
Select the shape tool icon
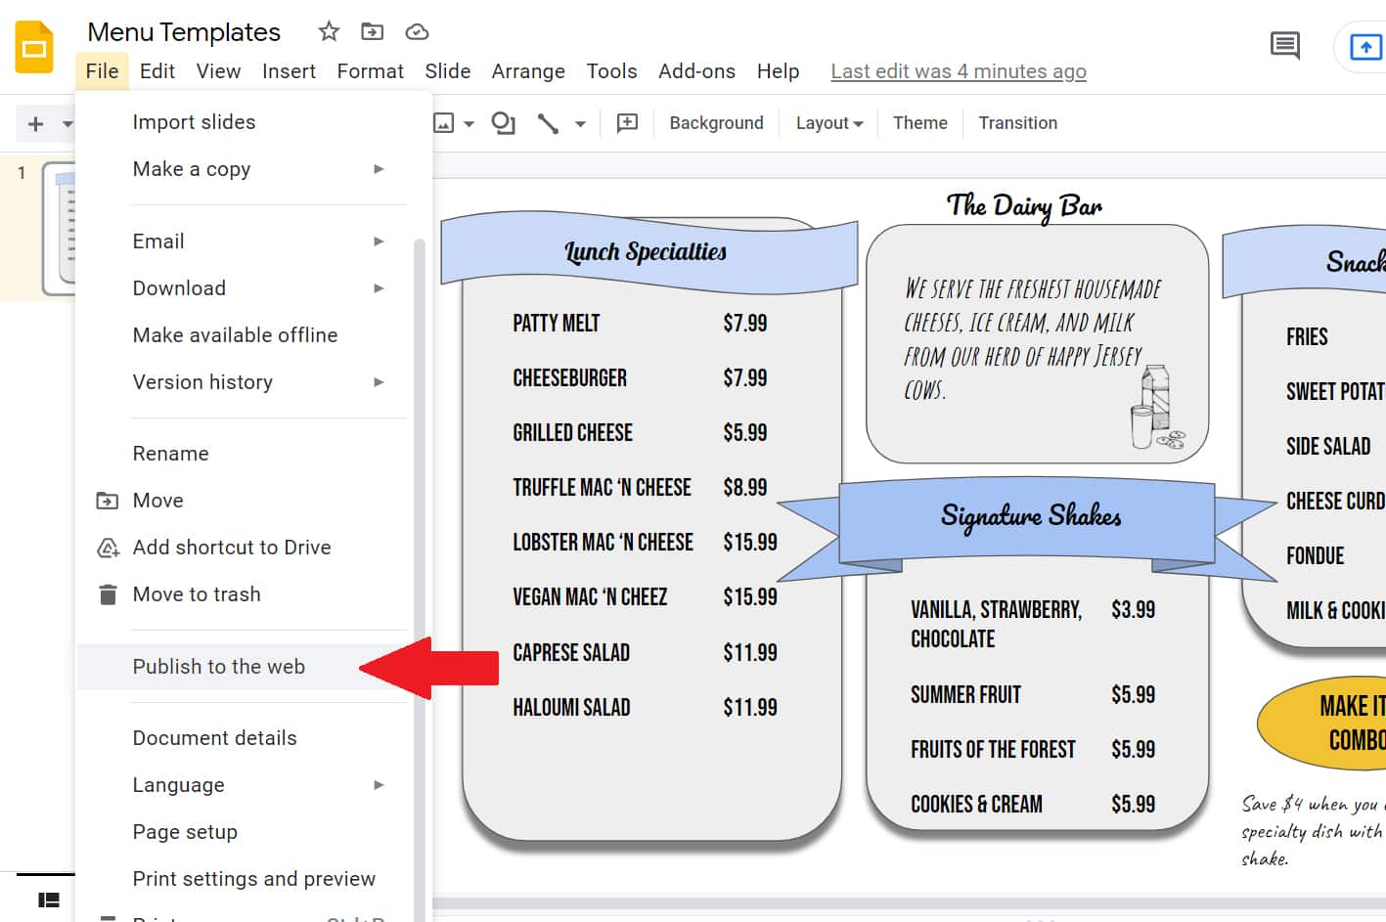tap(503, 123)
